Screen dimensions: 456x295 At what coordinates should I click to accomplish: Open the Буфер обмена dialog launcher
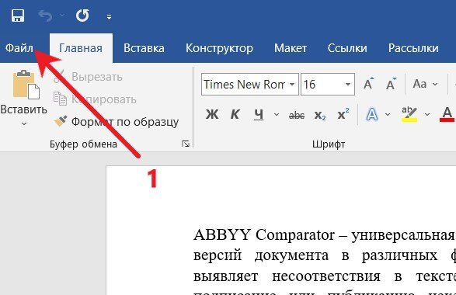click(186, 144)
